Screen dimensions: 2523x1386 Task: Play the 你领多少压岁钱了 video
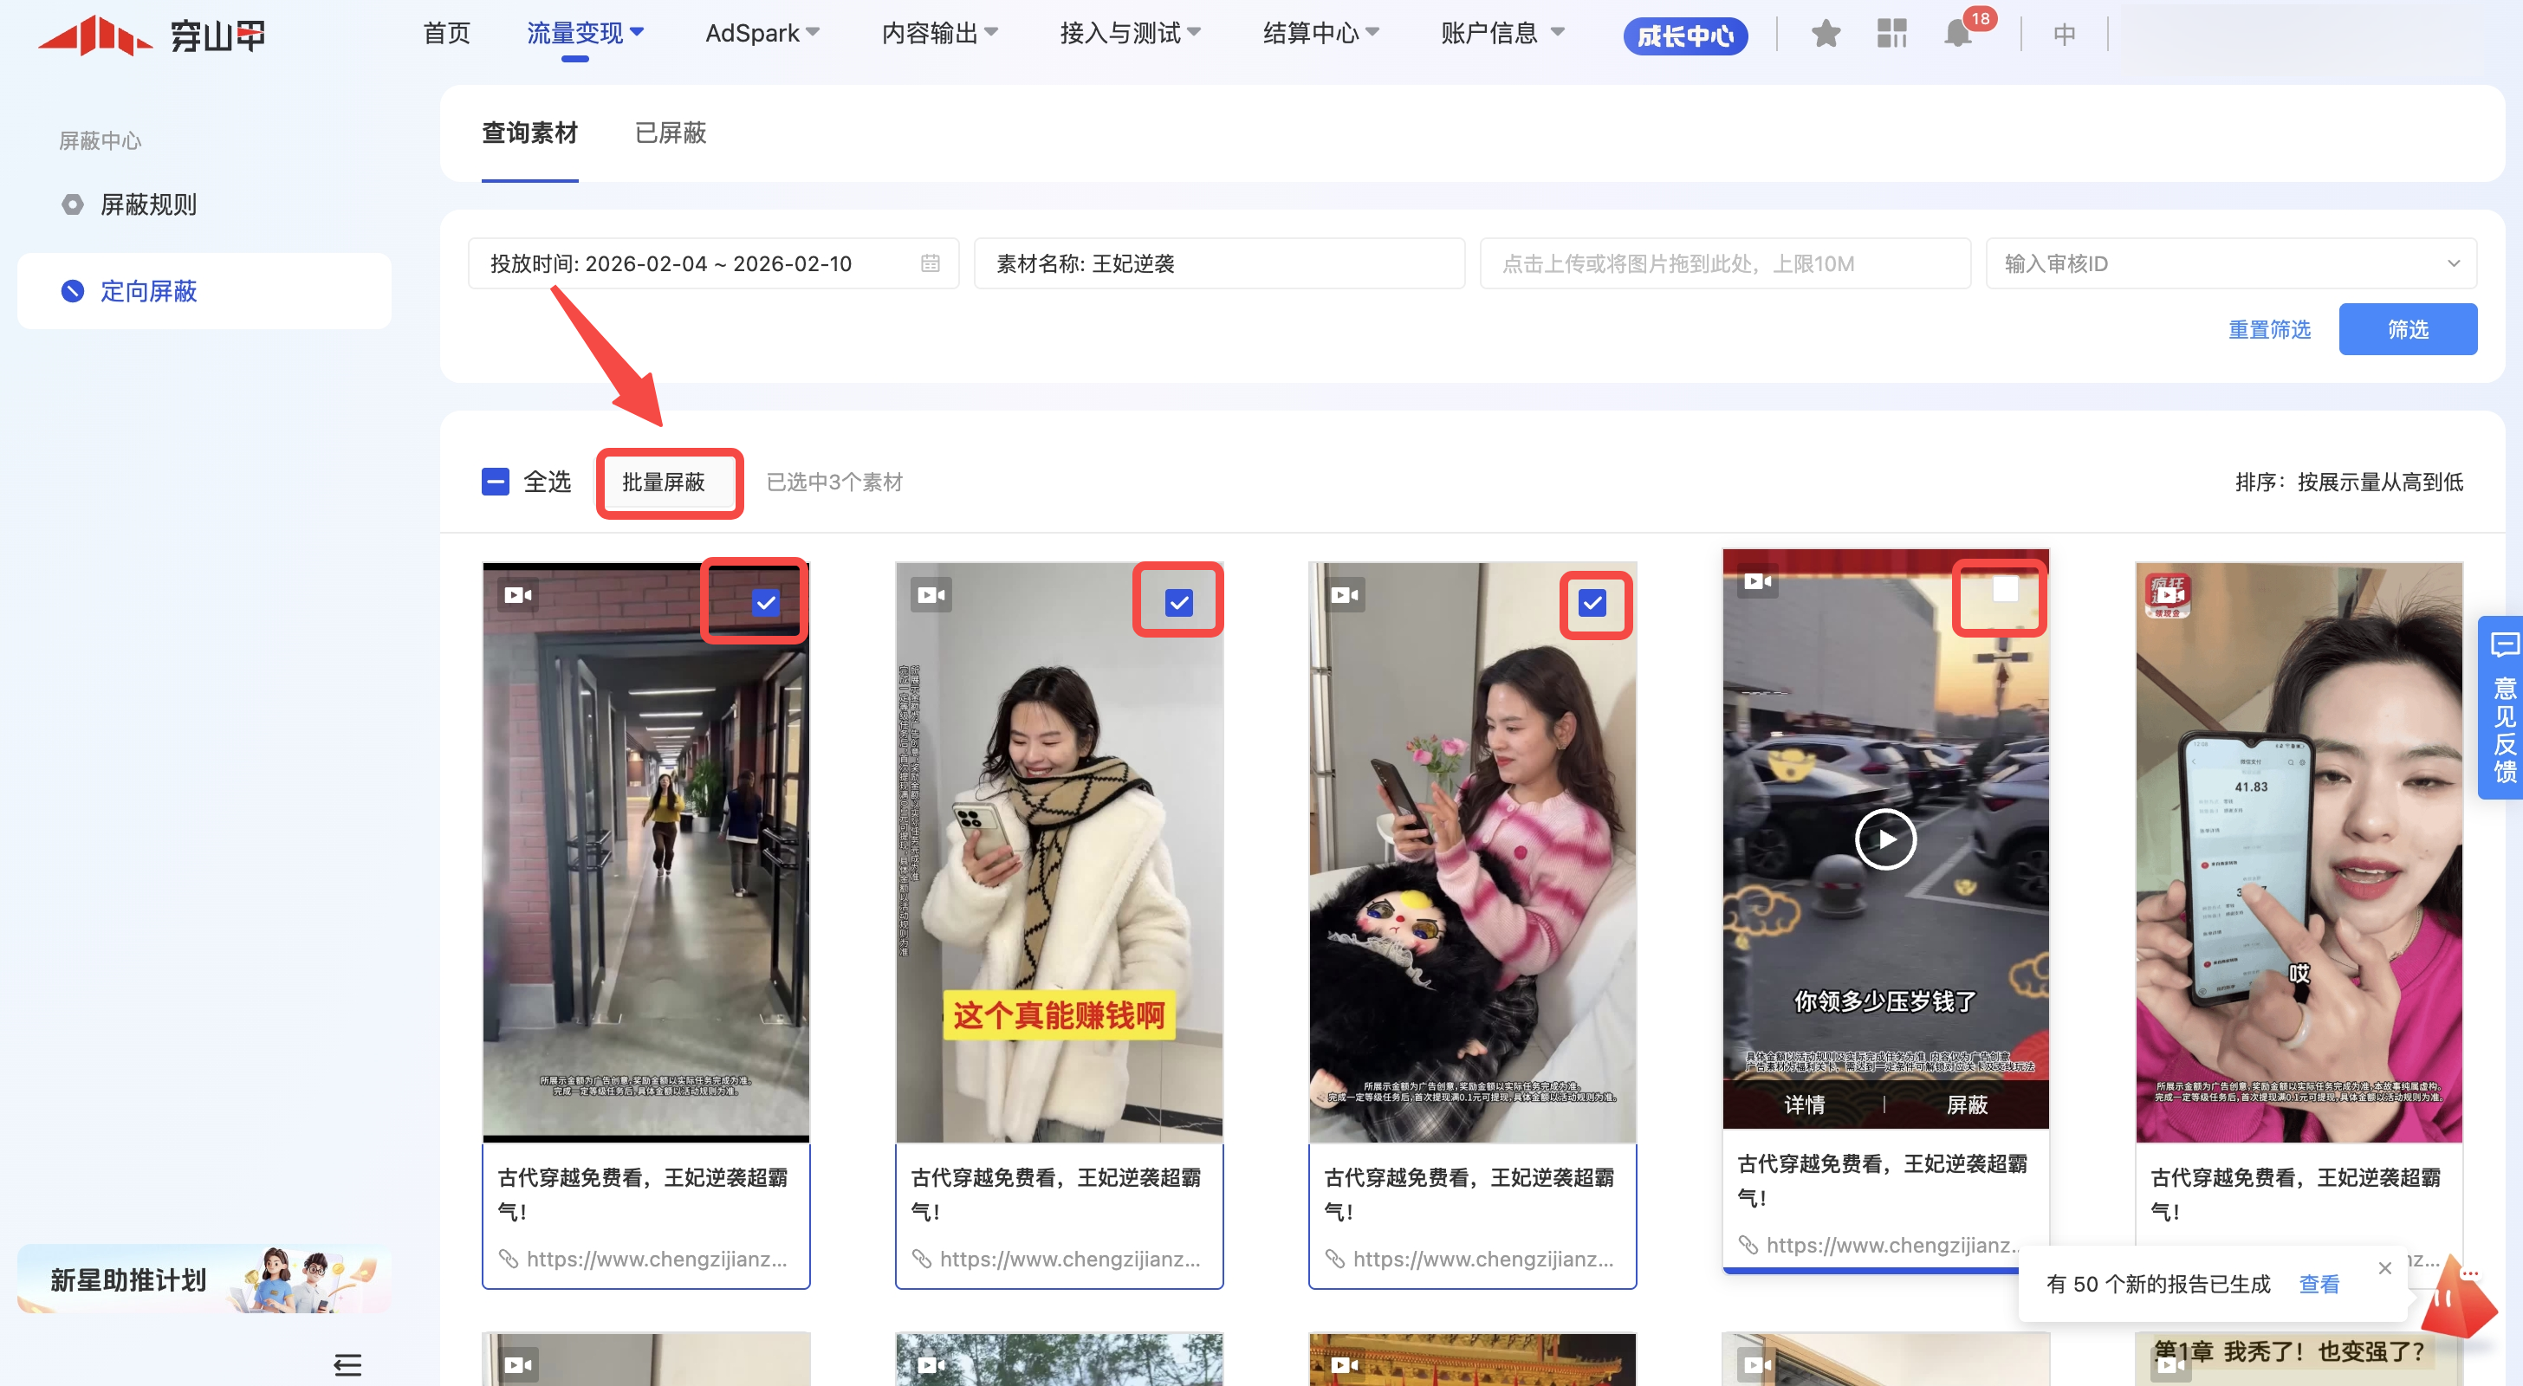pyautogui.click(x=1884, y=839)
